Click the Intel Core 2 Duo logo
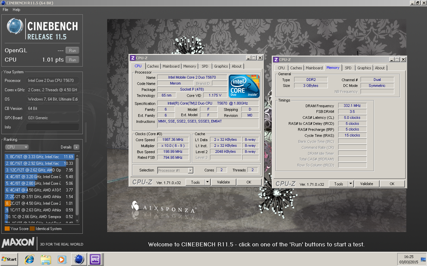 (244, 86)
